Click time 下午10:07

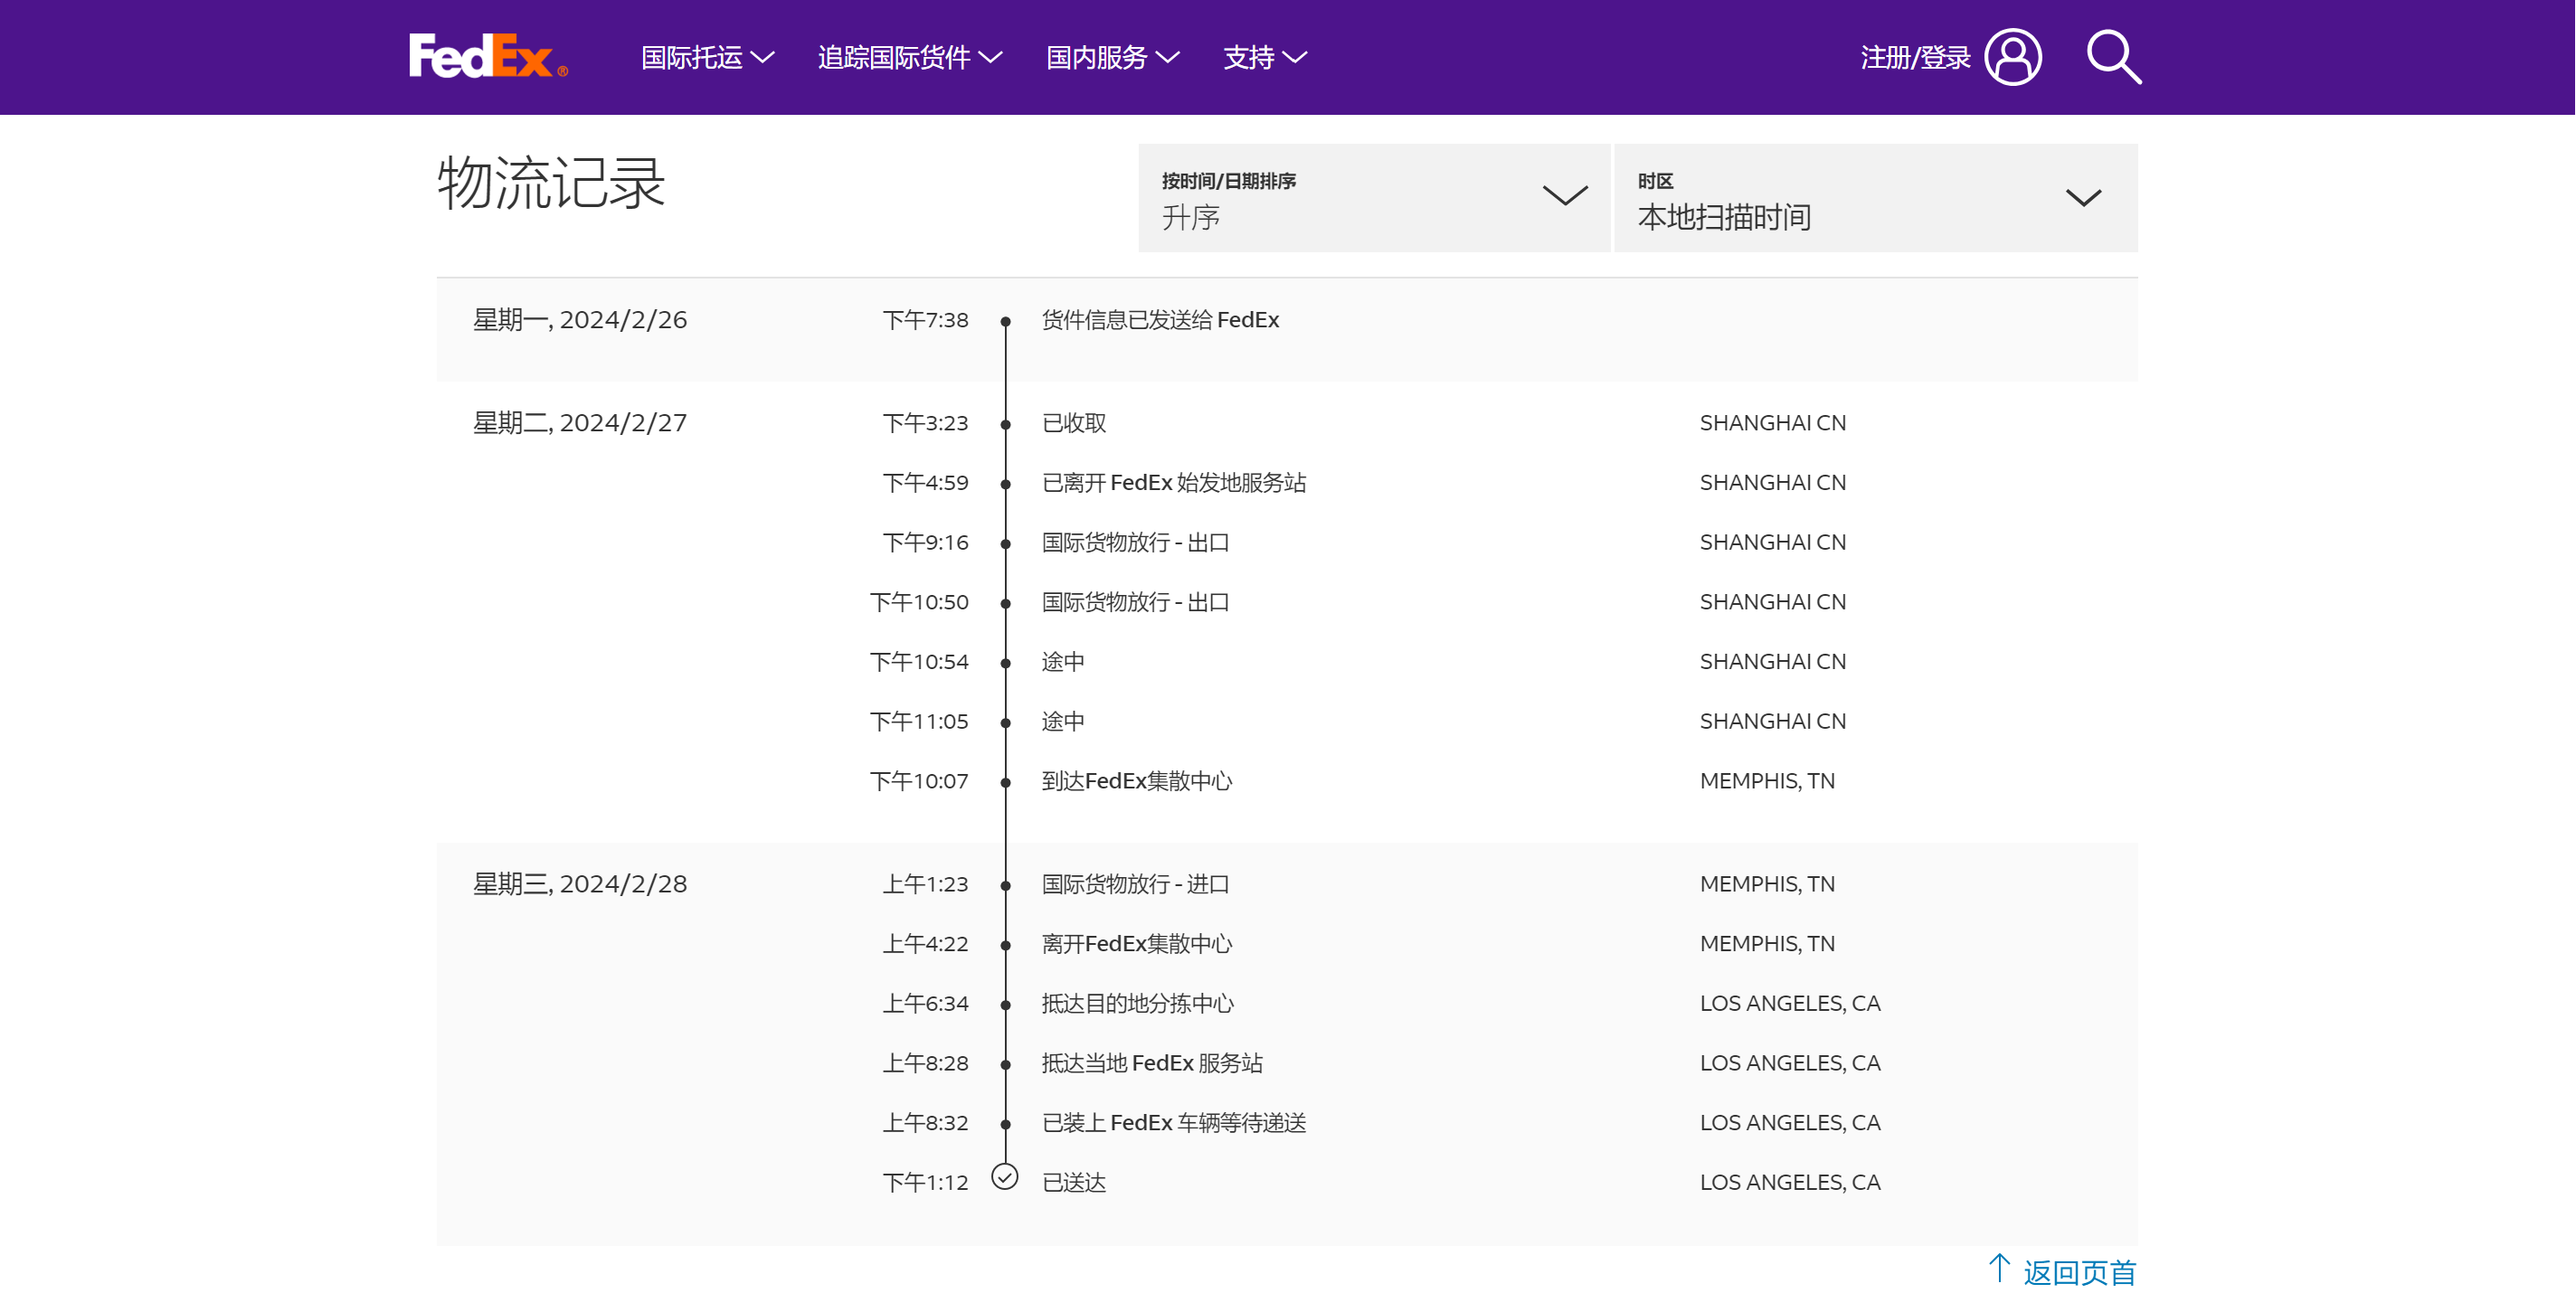pos(919,781)
